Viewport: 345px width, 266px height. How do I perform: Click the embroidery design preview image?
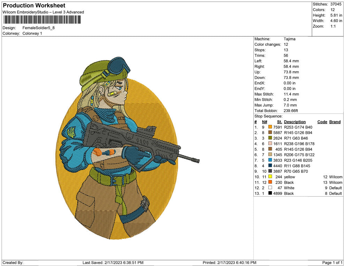(128, 148)
